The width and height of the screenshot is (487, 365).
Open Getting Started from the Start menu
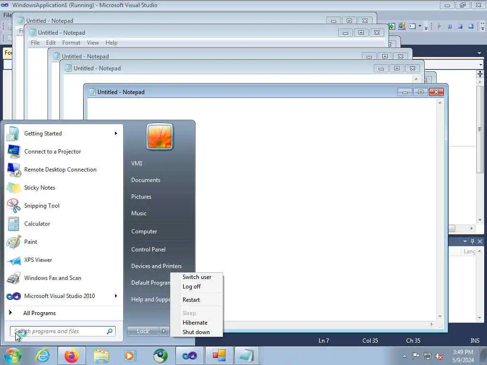tap(64, 134)
